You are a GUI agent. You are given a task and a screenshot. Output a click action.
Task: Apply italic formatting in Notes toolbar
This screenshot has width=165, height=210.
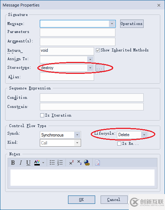(21, 163)
